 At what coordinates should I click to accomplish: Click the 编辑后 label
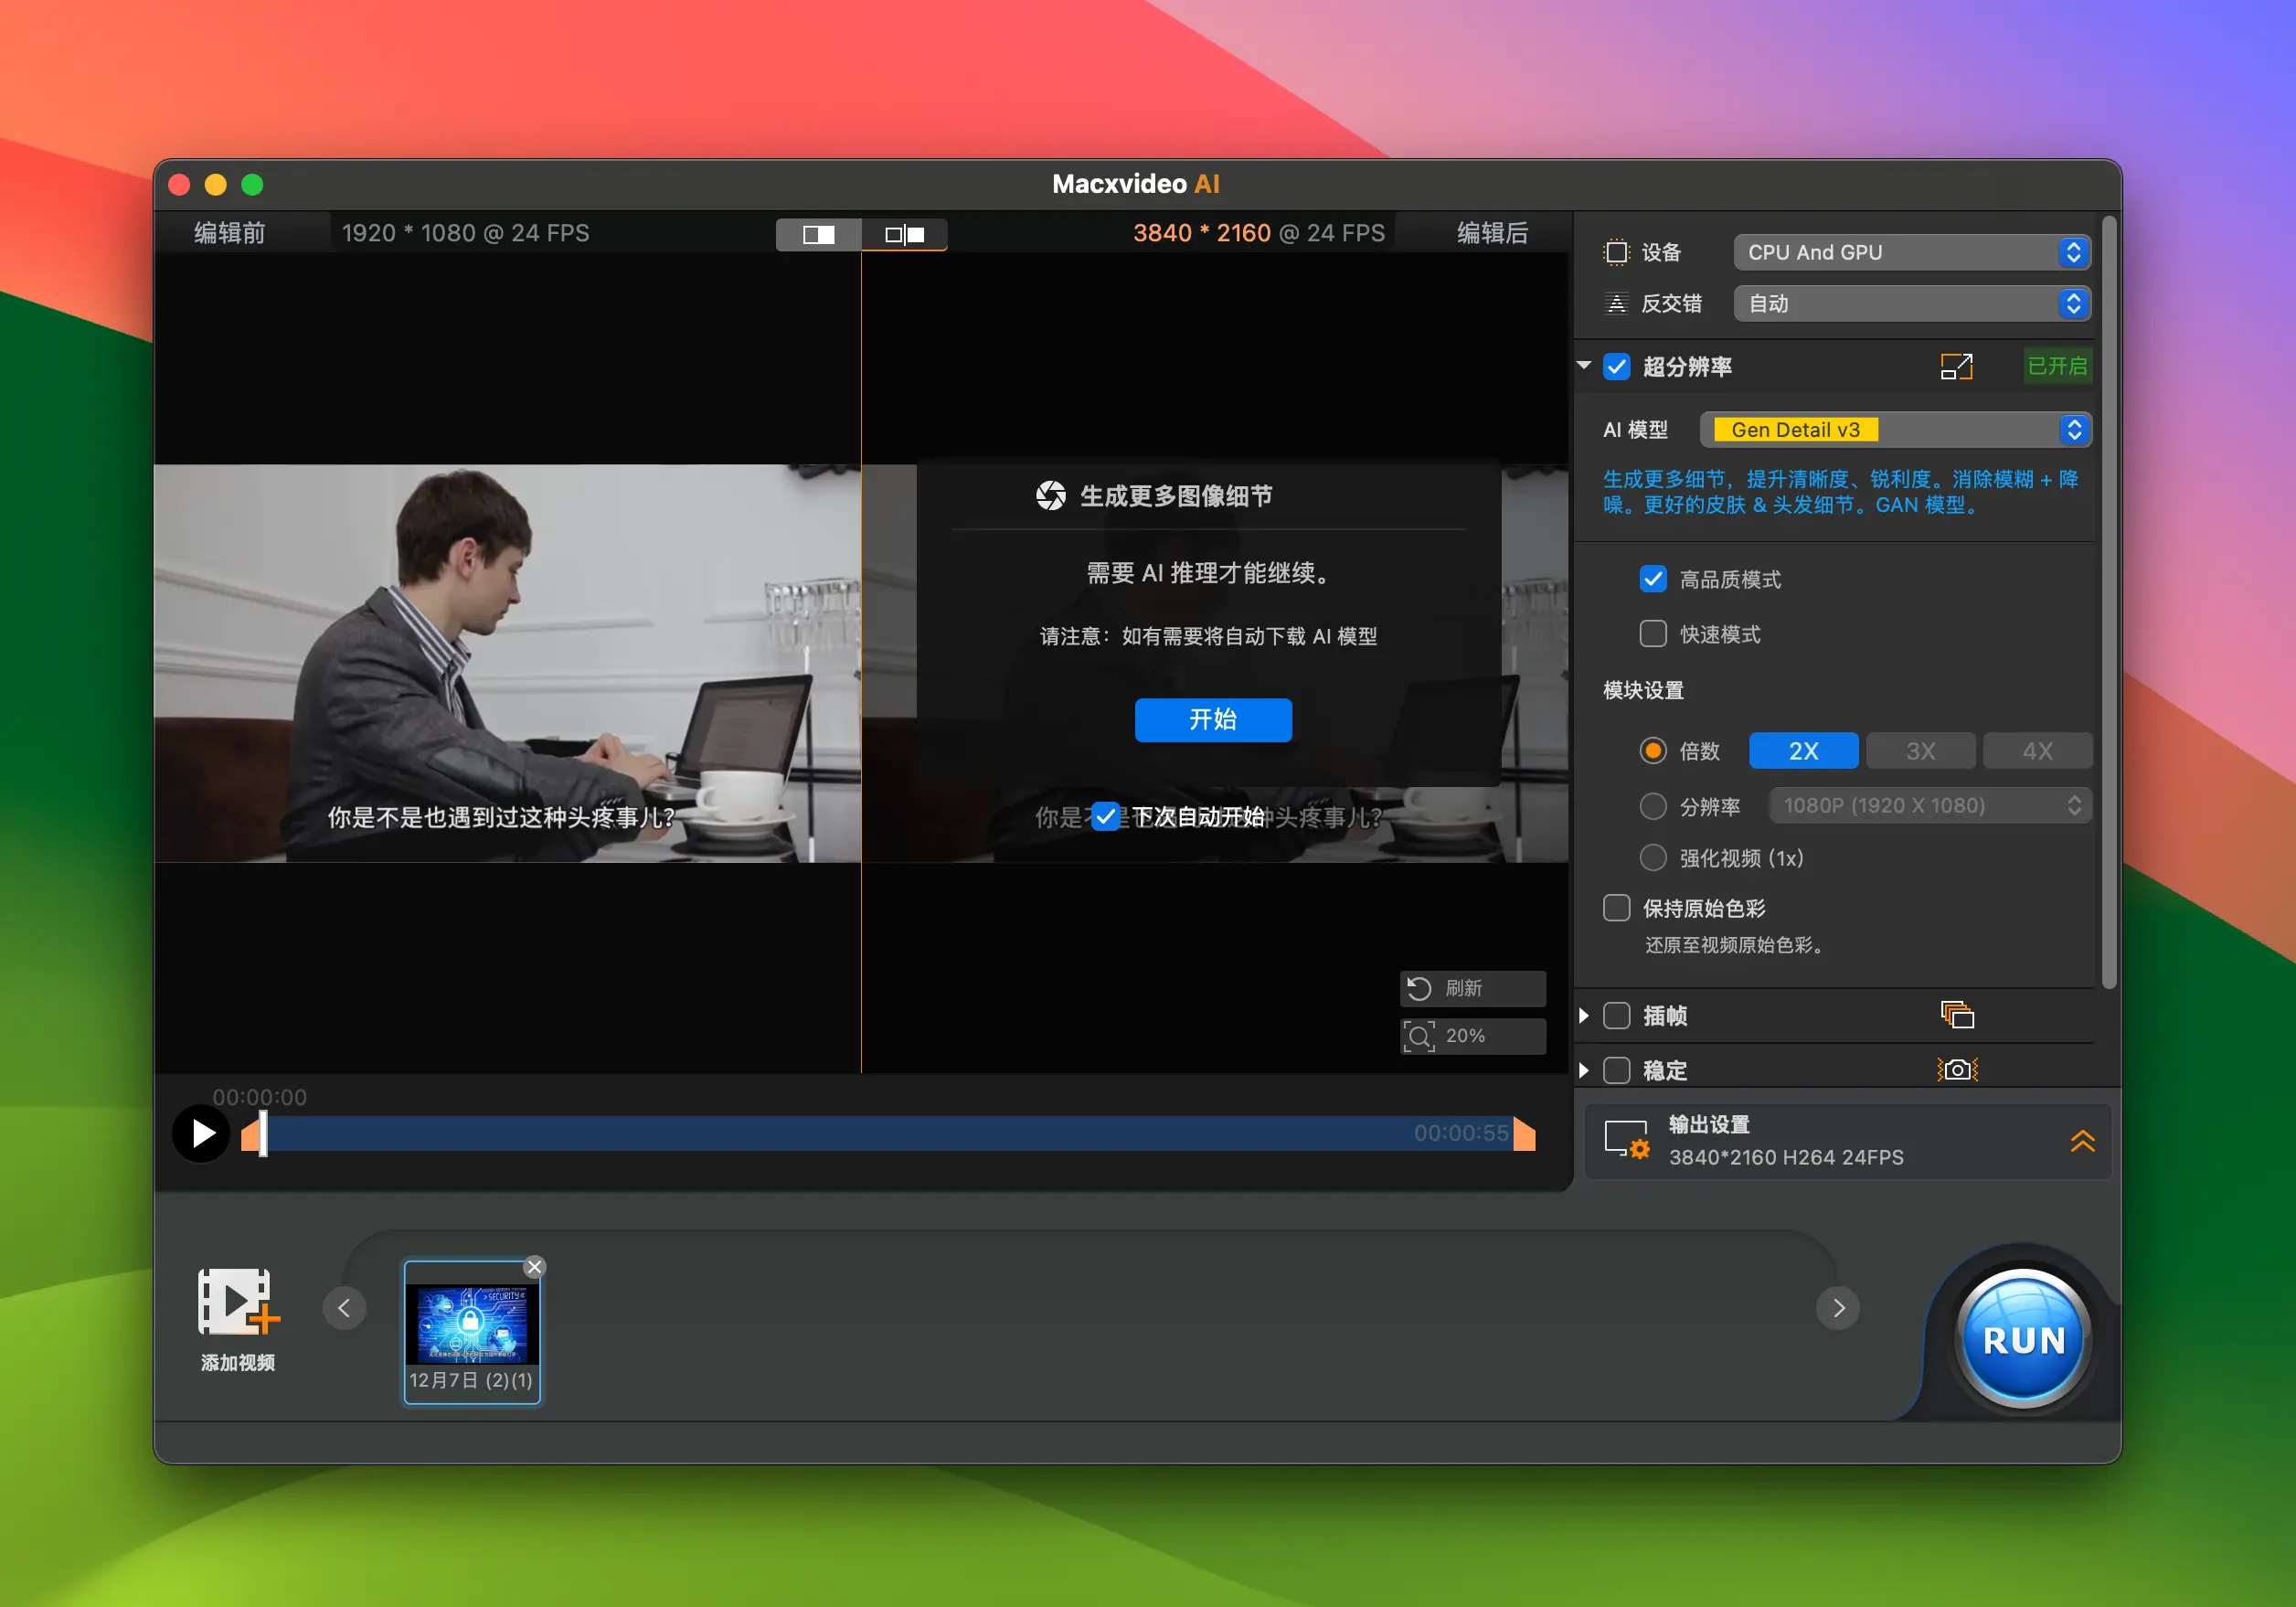pyautogui.click(x=1492, y=233)
